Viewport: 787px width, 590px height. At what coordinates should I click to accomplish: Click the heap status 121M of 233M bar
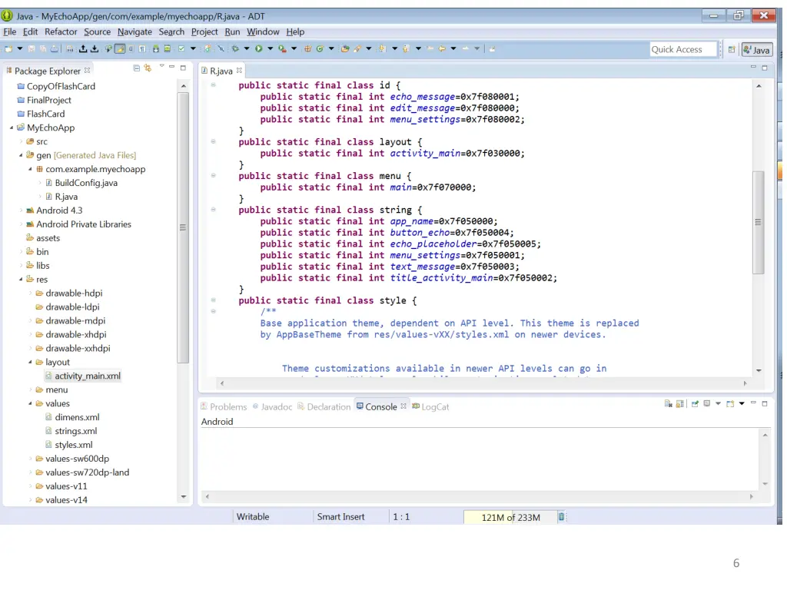tap(510, 517)
